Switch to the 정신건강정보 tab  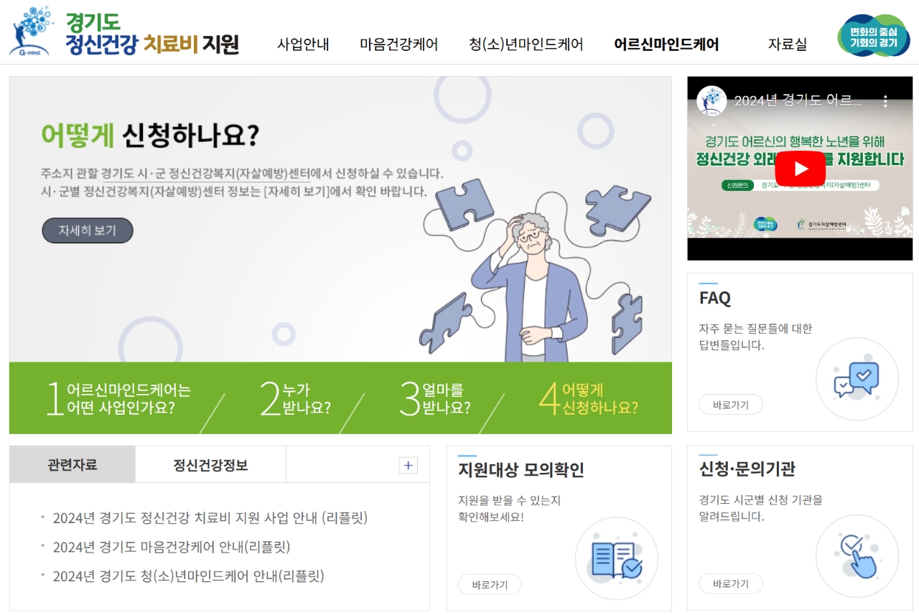[210, 465]
